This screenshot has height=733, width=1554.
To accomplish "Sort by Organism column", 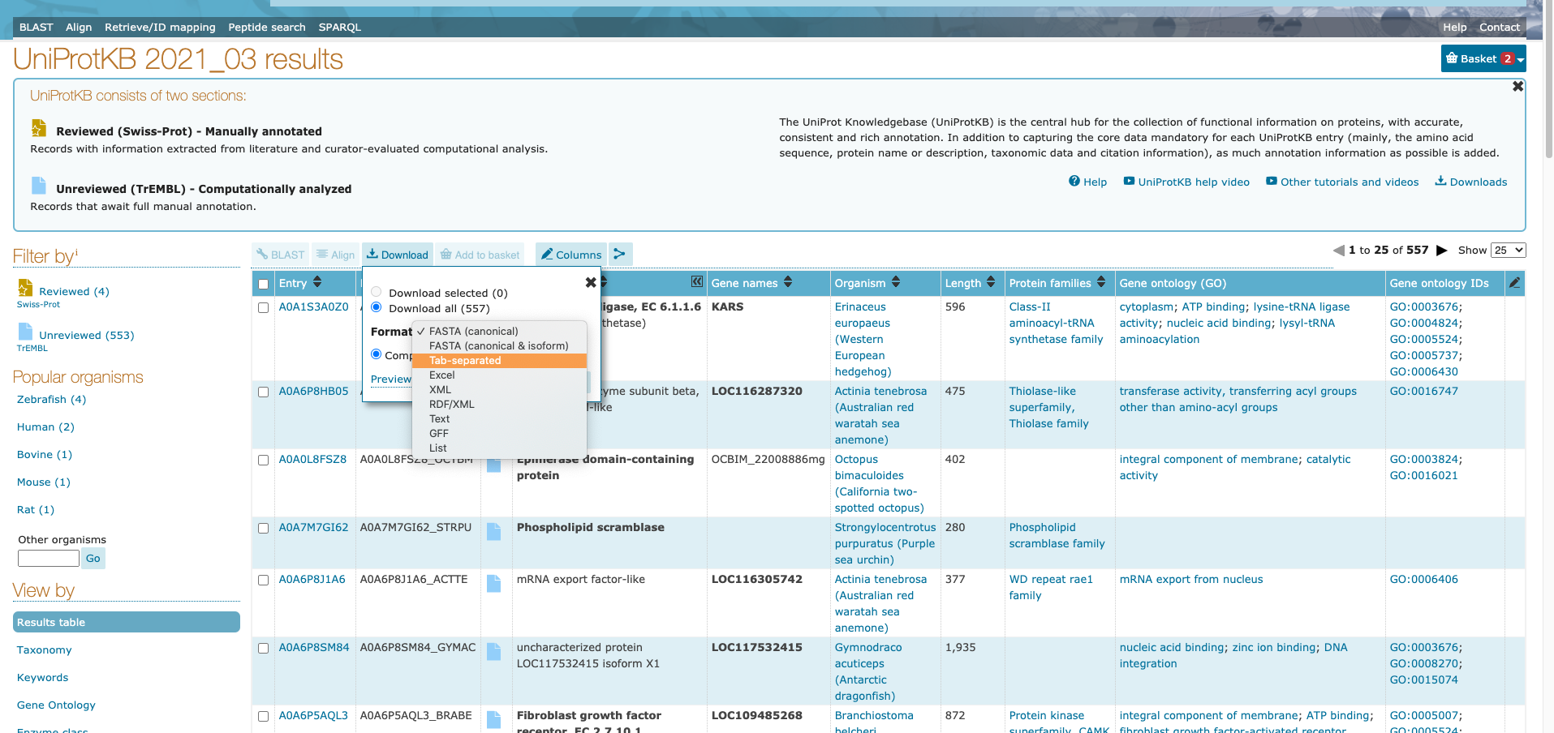I will 896,282.
